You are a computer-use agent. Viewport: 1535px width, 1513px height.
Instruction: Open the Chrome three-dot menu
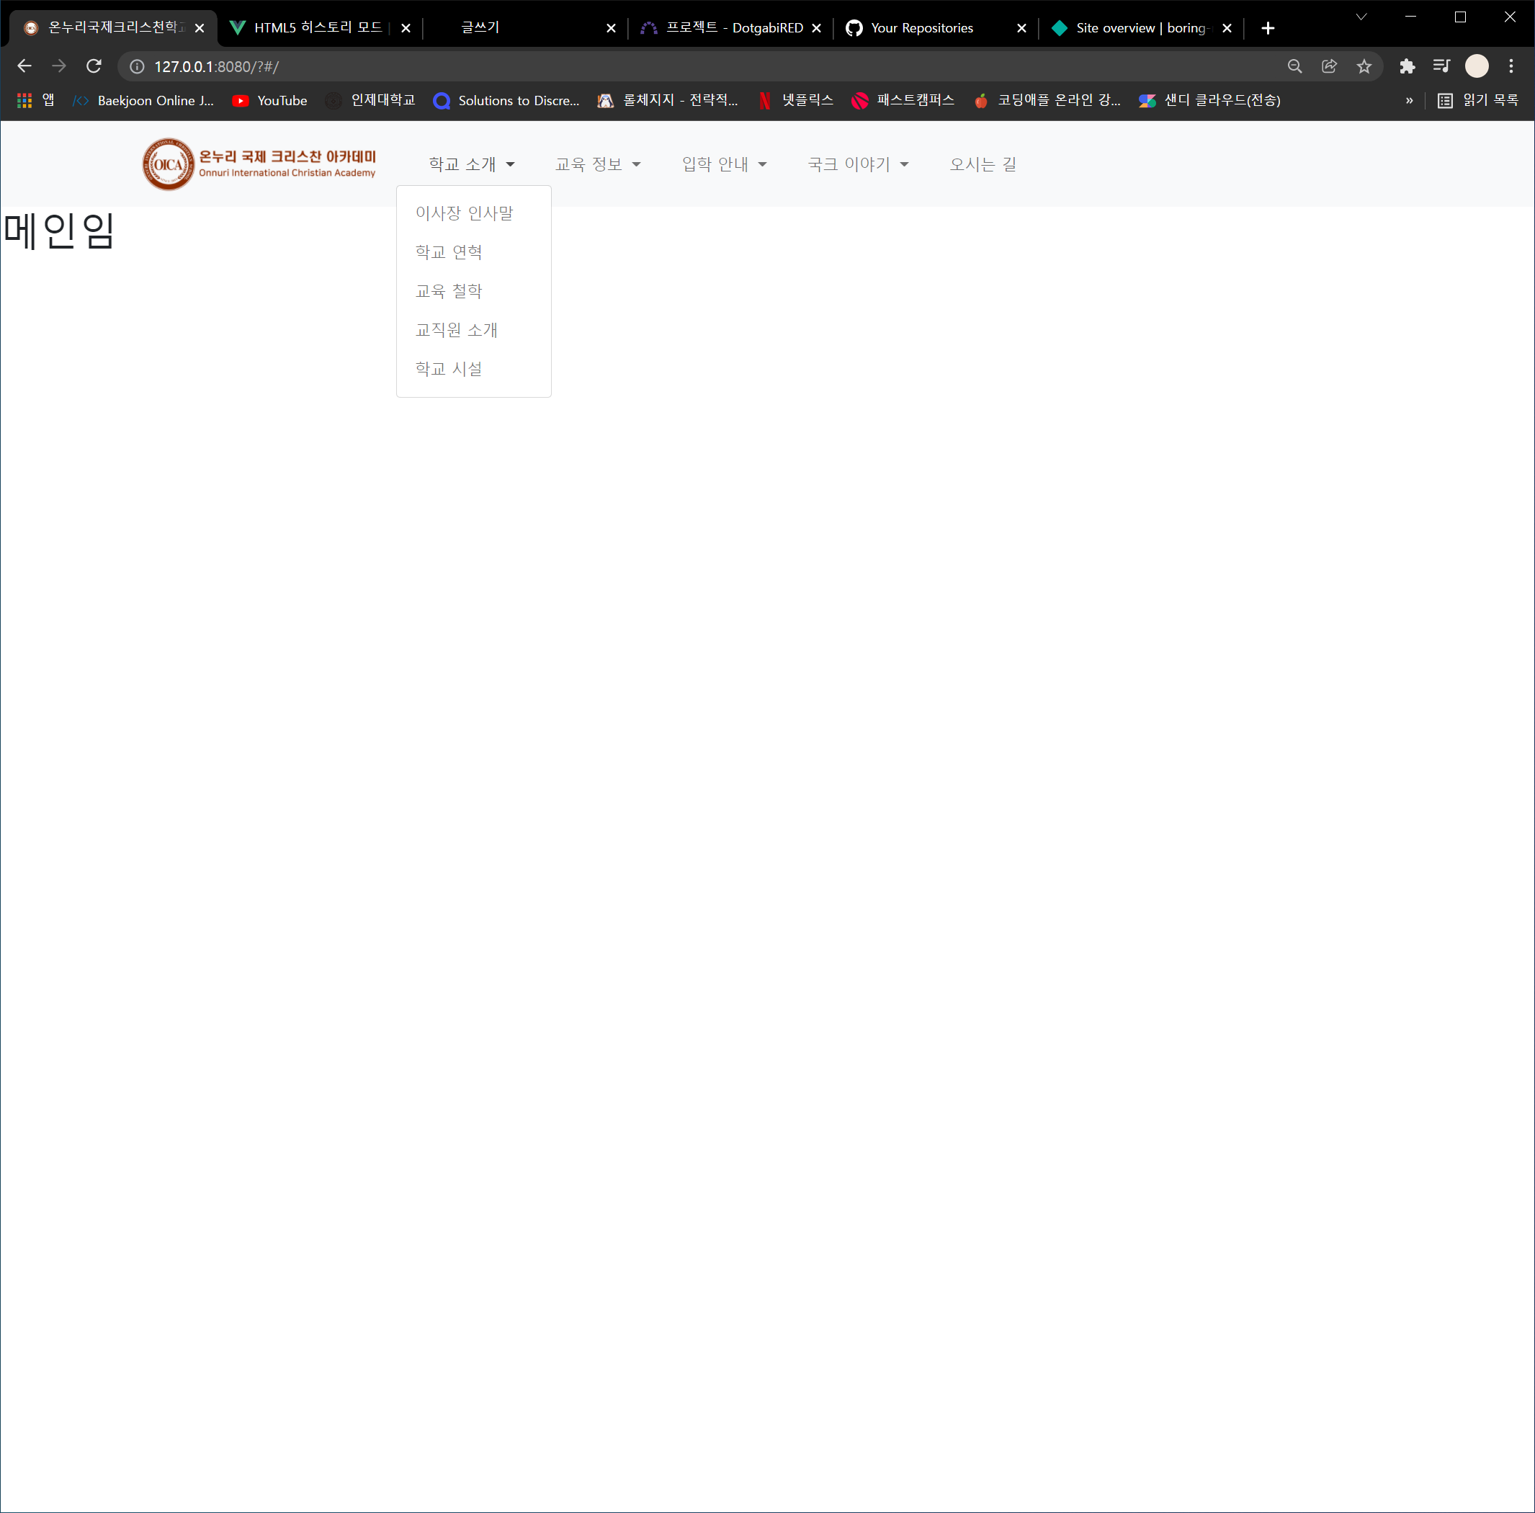click(x=1511, y=66)
